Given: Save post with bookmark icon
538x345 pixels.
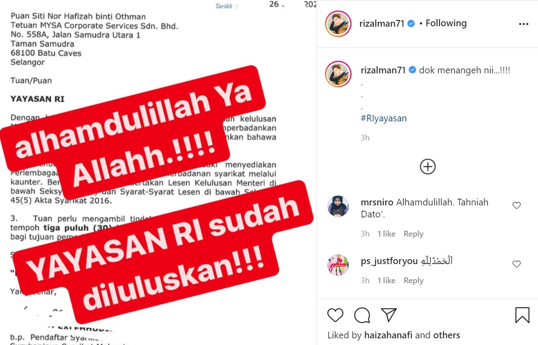Looking at the screenshot, I should pos(522,315).
